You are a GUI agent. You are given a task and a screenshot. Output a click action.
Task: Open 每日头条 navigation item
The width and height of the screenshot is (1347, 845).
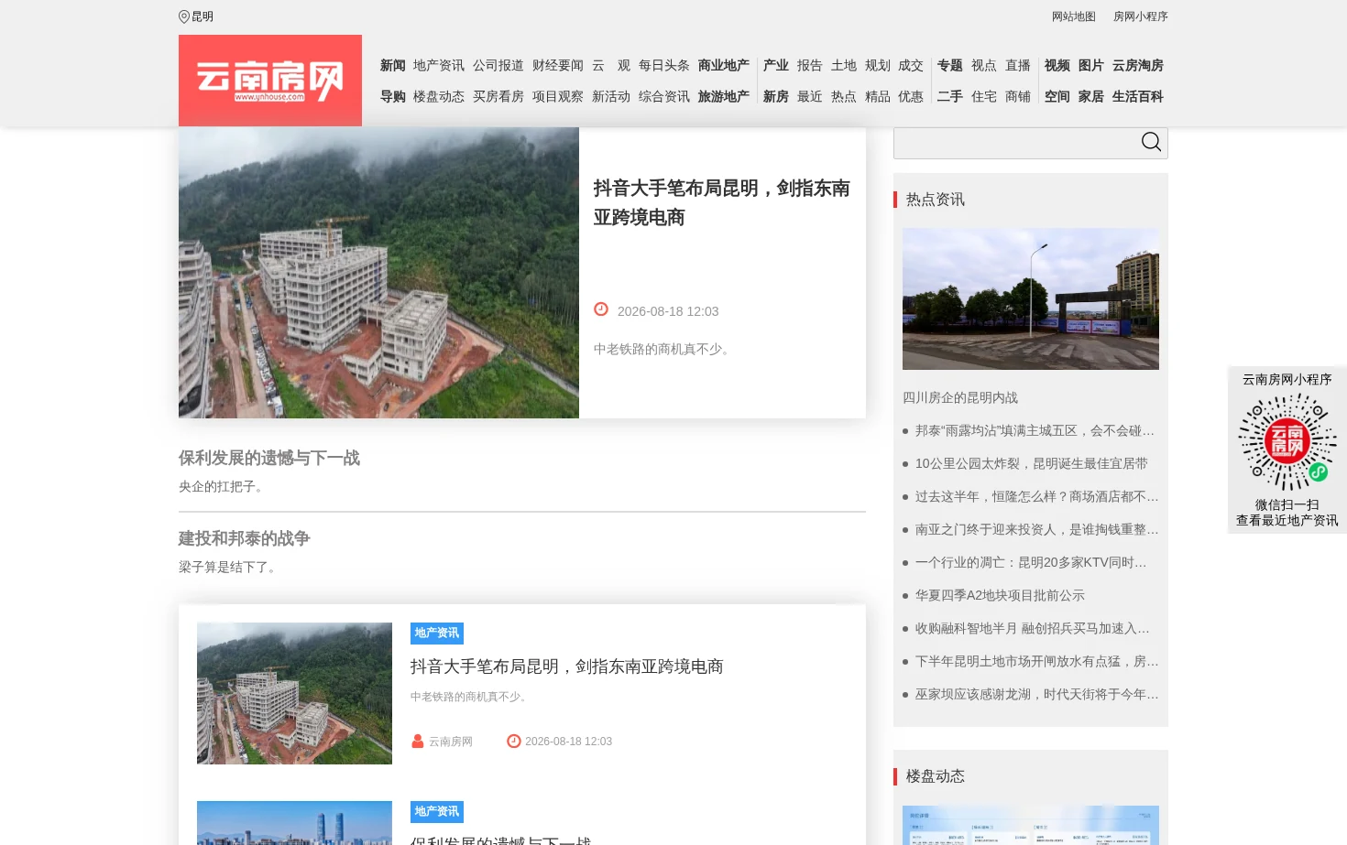(664, 66)
